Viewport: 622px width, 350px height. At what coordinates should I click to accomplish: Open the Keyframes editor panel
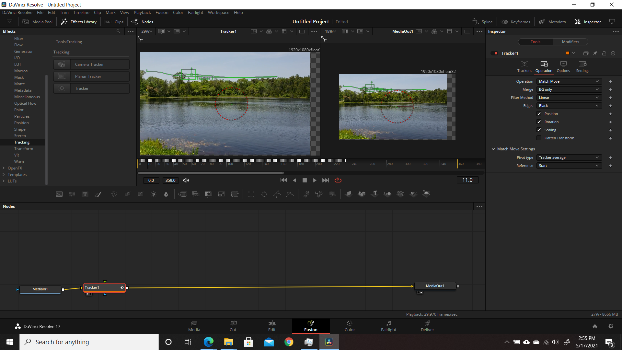coord(515,22)
